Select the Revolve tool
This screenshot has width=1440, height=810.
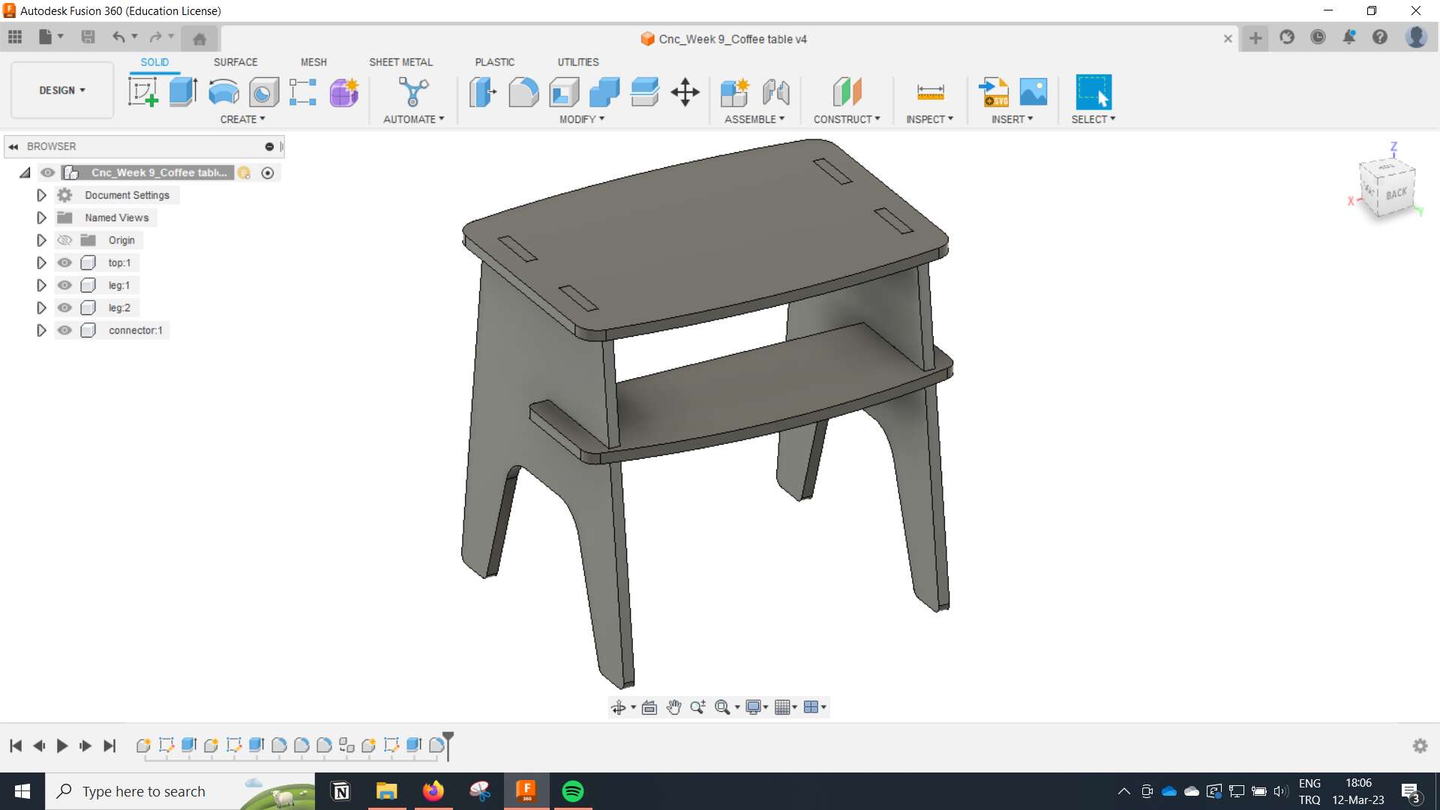(x=223, y=92)
